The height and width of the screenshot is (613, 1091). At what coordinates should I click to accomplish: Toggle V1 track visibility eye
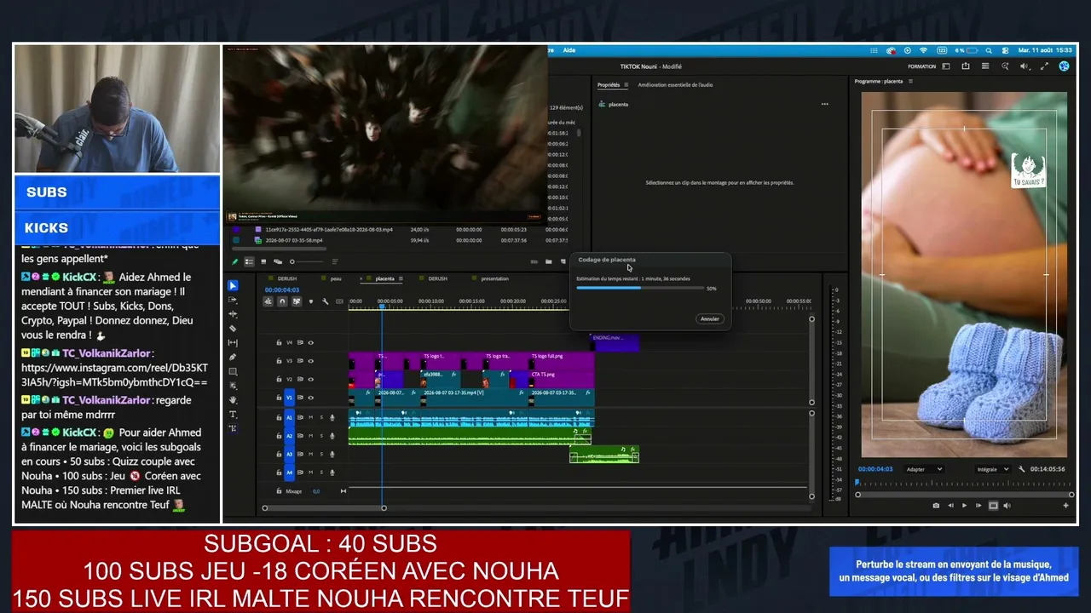[310, 398]
